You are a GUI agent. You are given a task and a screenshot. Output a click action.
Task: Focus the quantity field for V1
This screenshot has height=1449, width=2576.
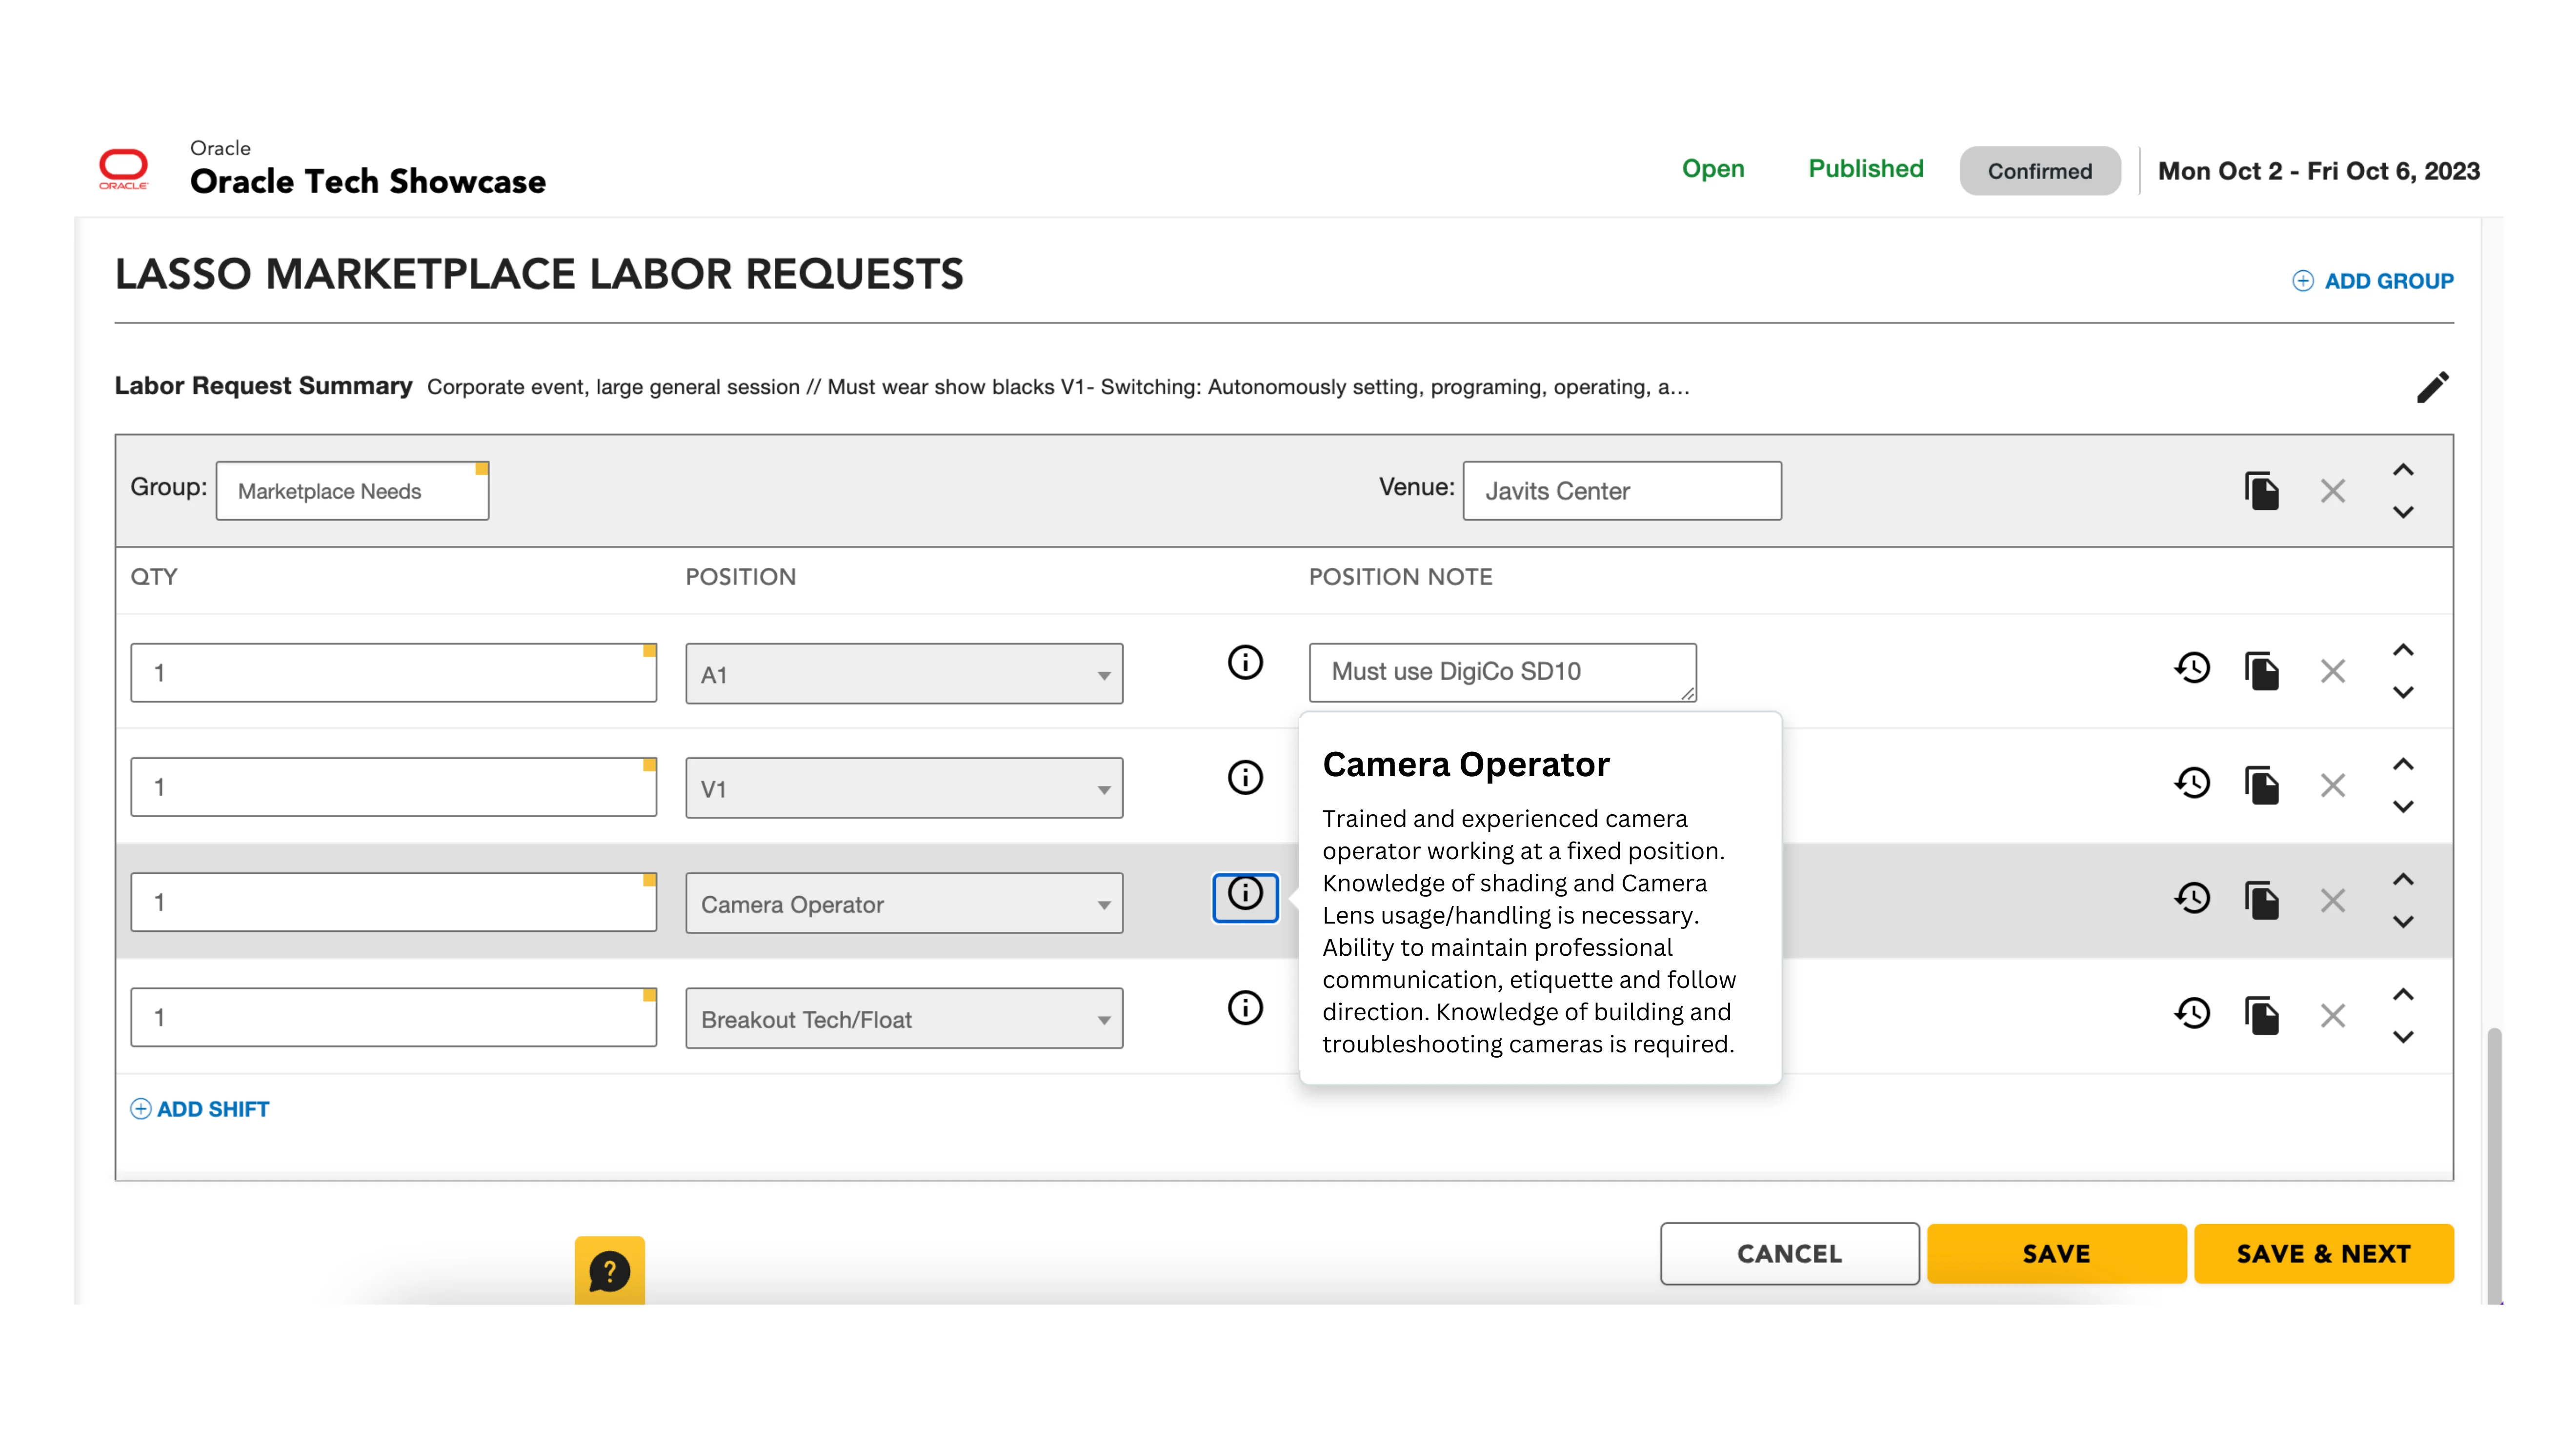click(393, 787)
